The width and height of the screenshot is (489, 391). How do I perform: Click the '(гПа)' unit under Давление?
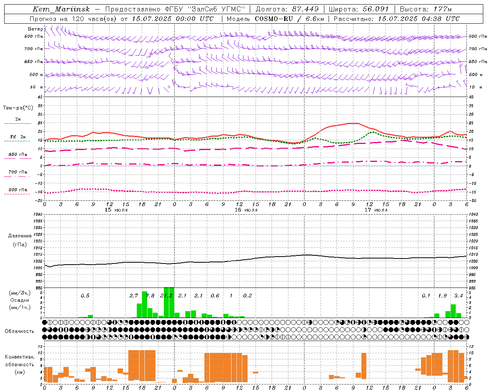click(20, 244)
